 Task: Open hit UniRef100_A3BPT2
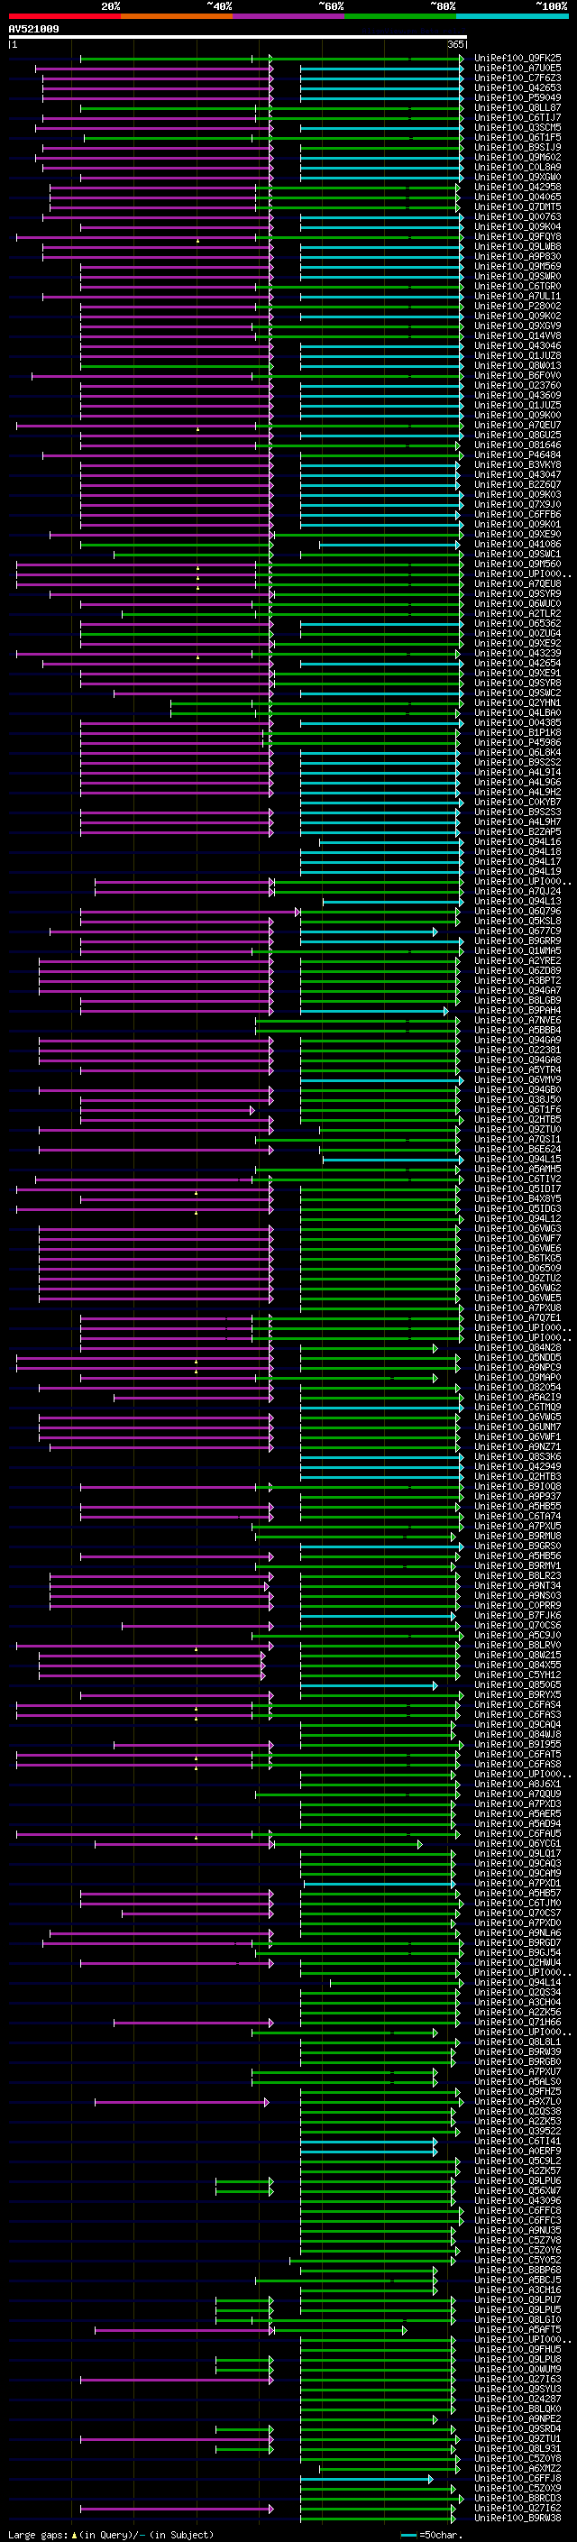coord(517,981)
